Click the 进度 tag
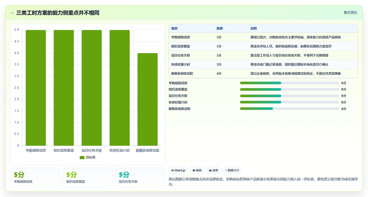The image size is (368, 197). click(213, 170)
